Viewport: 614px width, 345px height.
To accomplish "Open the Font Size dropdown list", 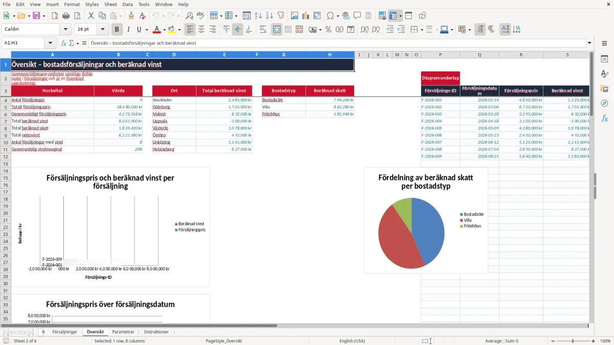I will coord(103,30).
